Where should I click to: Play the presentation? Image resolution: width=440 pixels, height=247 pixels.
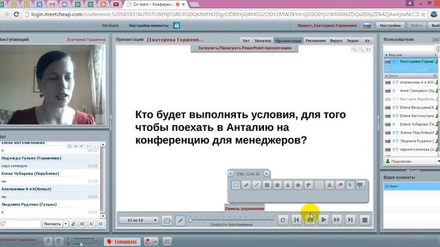tap(324, 220)
